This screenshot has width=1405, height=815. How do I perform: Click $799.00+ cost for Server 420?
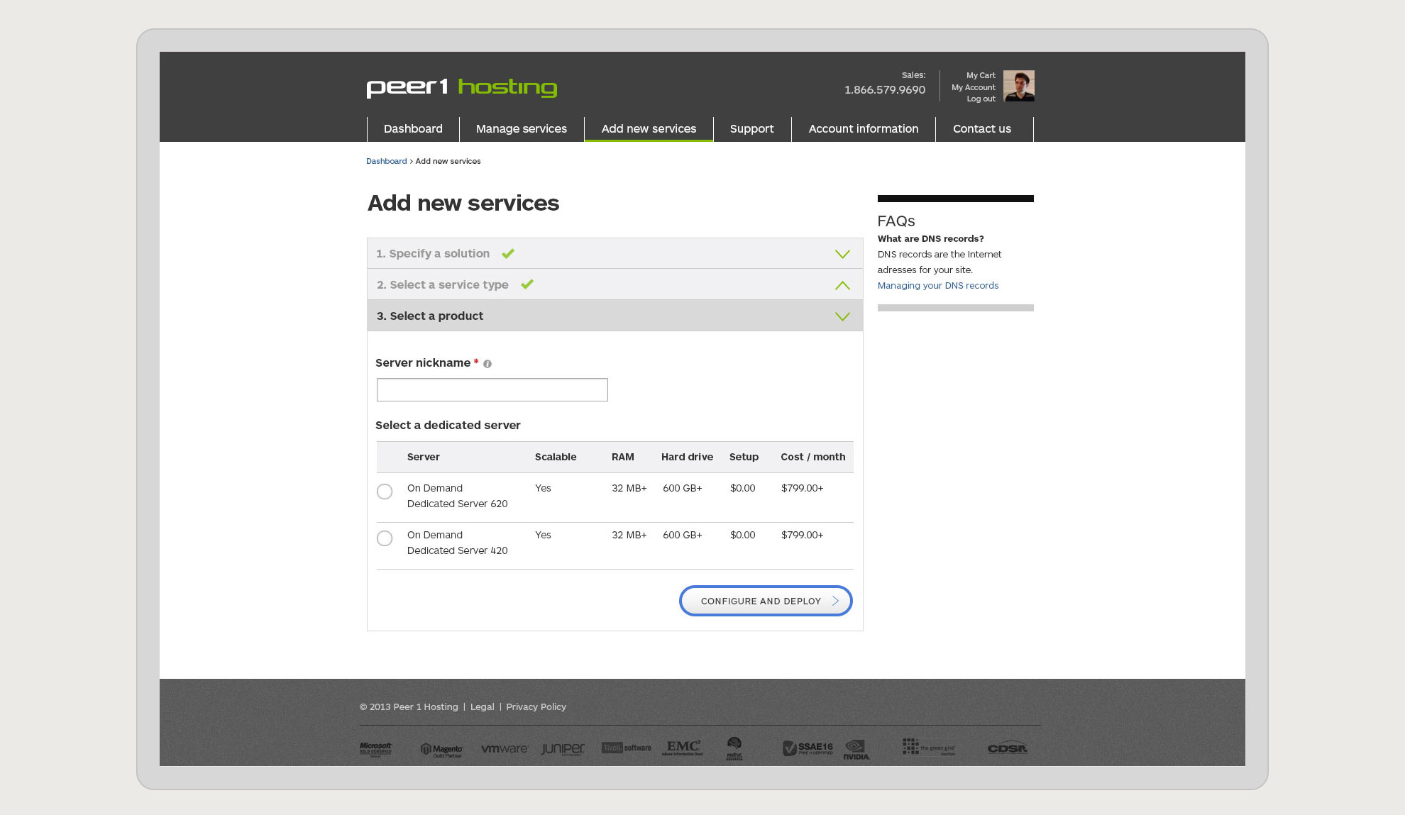(803, 535)
